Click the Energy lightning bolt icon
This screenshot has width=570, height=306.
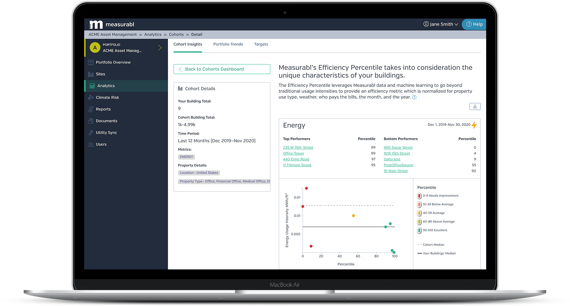[x=474, y=125]
